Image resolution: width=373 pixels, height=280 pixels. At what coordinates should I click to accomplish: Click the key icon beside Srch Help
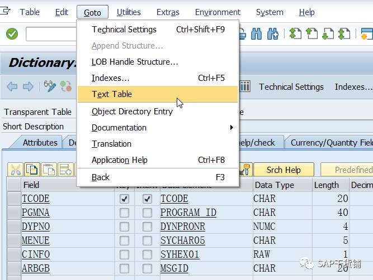click(245, 170)
